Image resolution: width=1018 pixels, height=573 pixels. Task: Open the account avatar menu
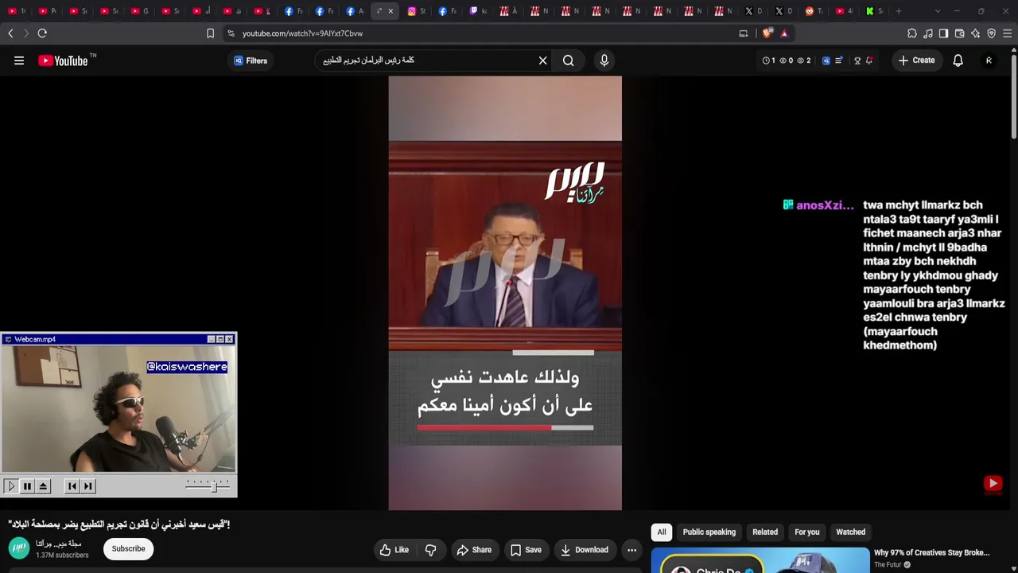coord(989,60)
